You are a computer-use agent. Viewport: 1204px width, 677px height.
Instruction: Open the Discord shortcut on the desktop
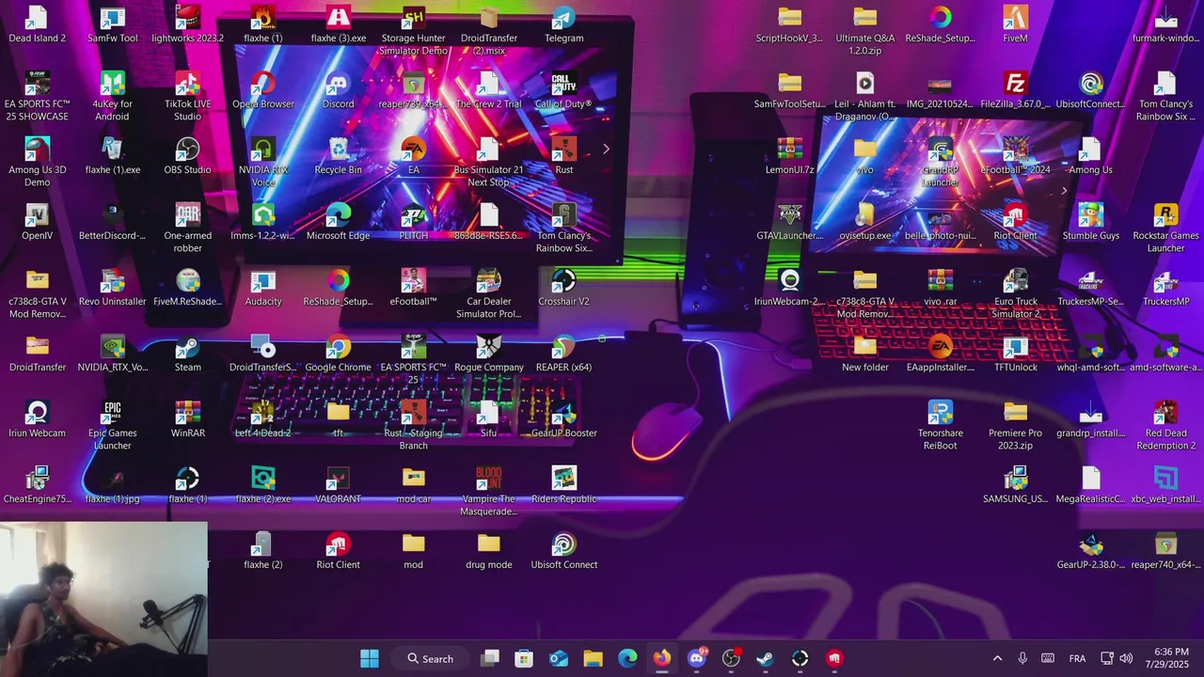click(x=338, y=91)
